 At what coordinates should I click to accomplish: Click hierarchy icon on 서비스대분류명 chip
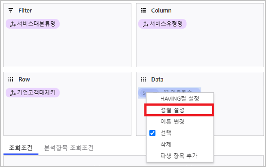point(13,24)
